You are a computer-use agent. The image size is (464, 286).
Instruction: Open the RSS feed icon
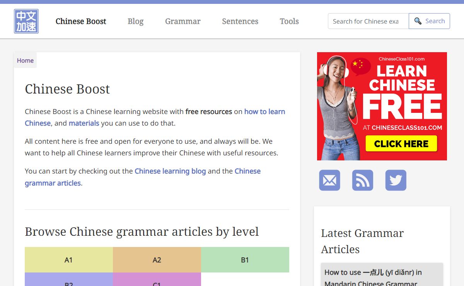363,180
